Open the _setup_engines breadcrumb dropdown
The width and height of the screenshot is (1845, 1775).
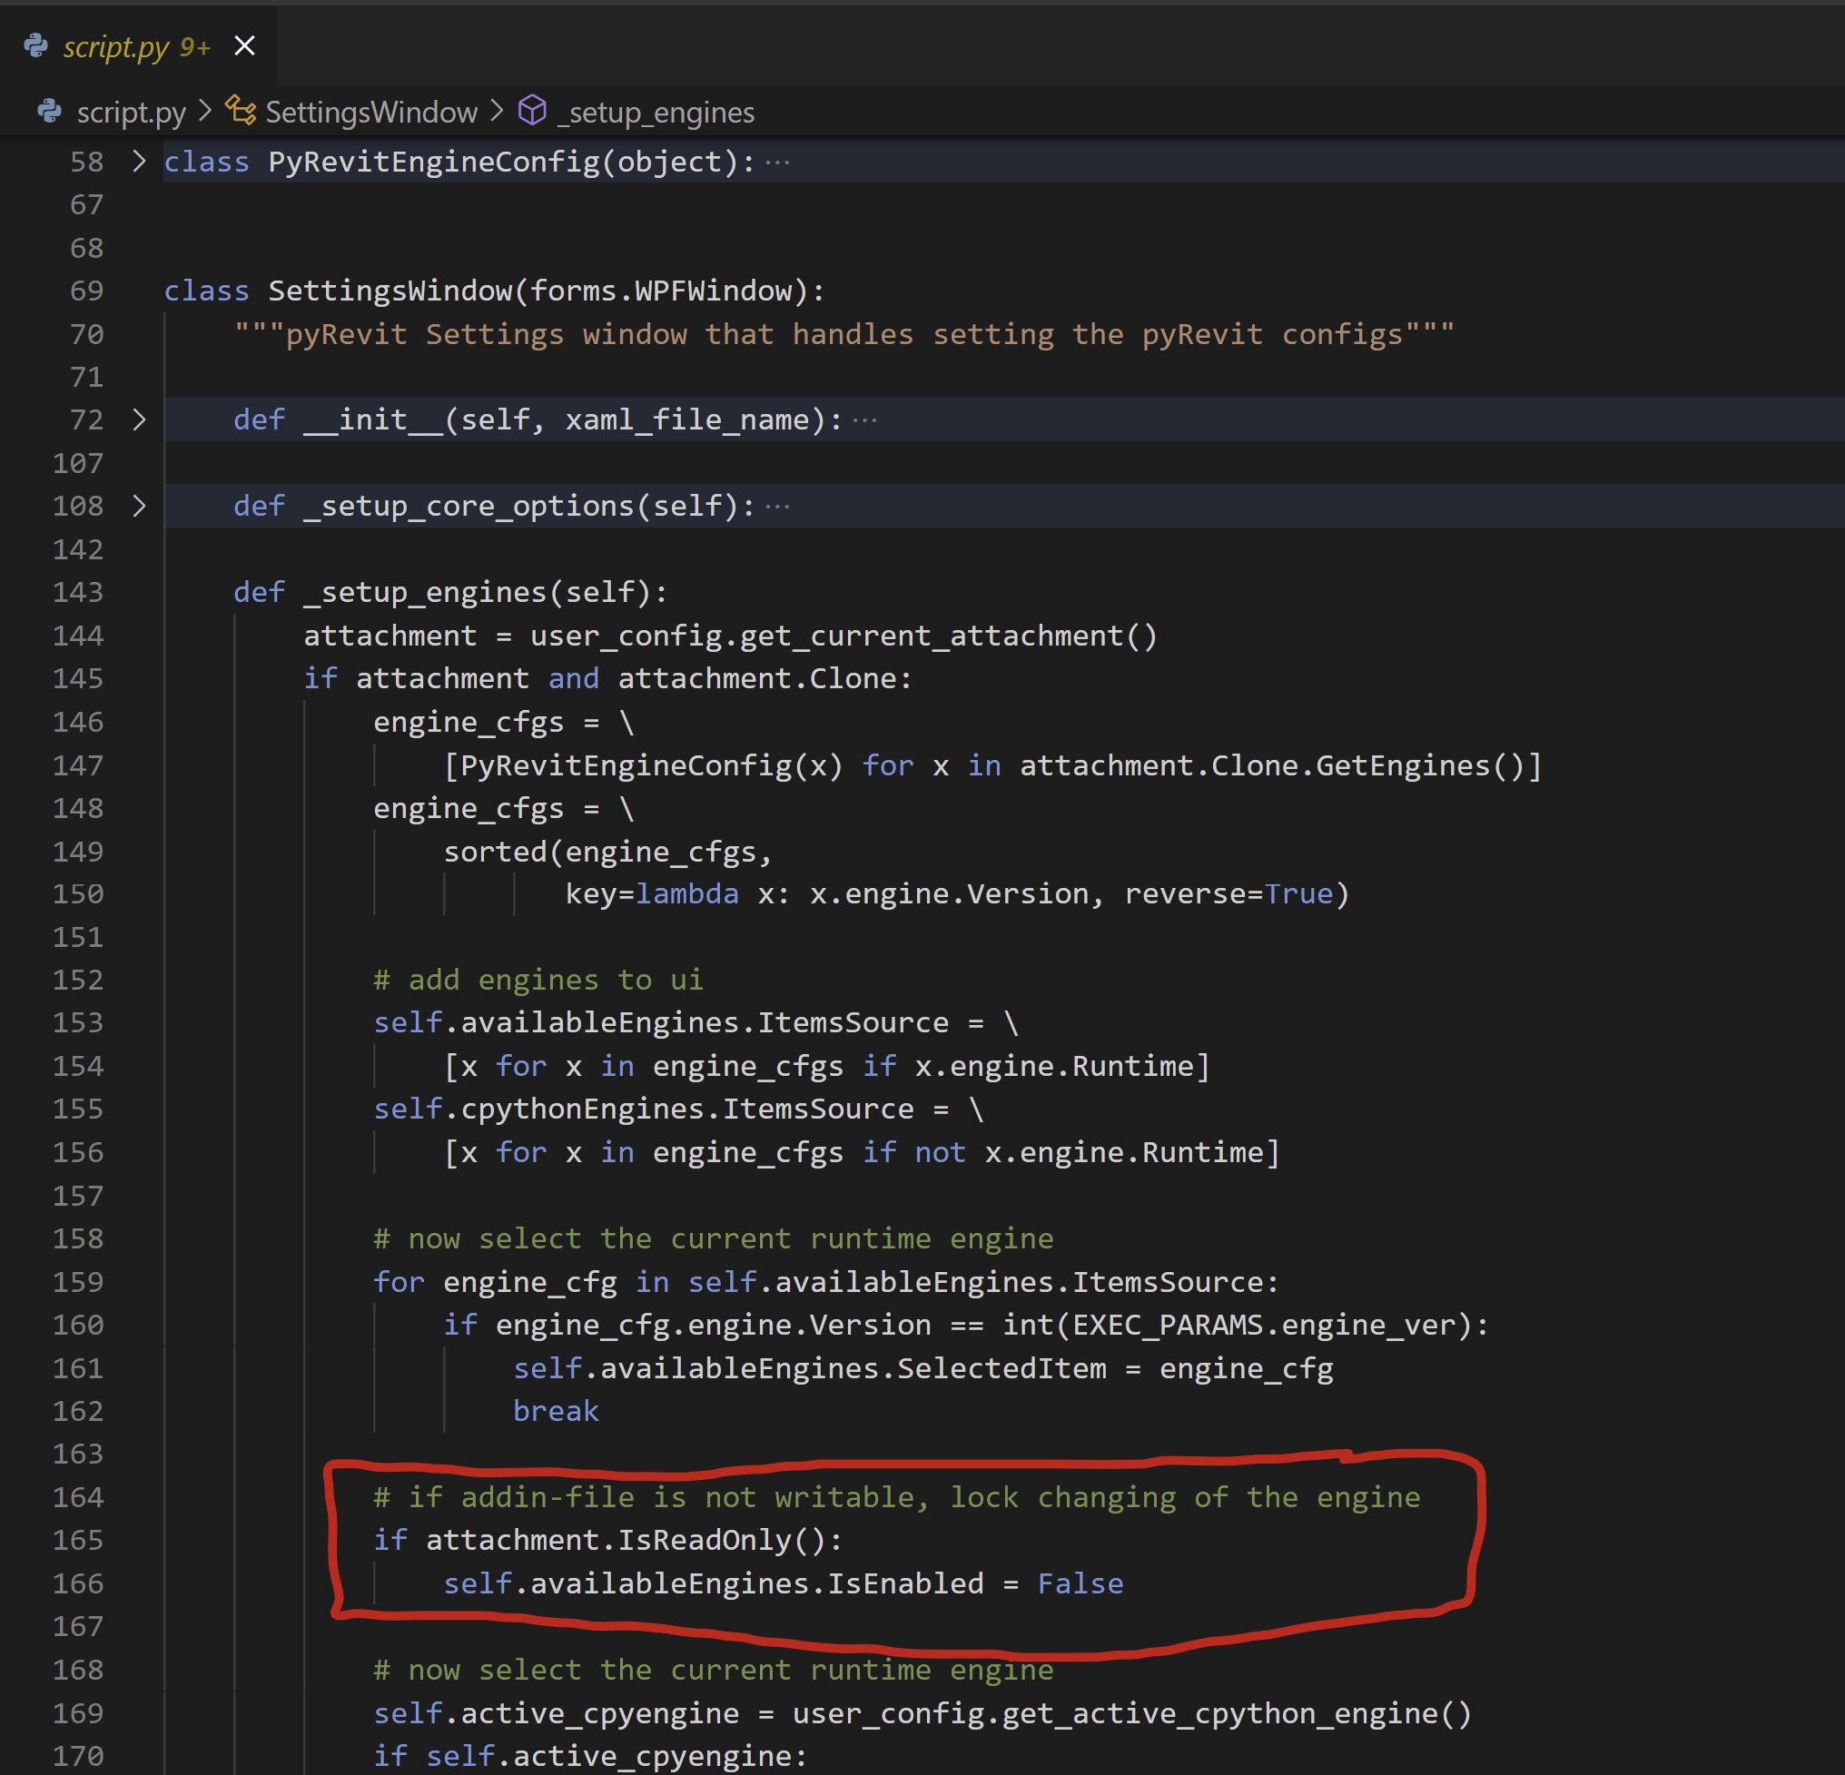click(656, 111)
